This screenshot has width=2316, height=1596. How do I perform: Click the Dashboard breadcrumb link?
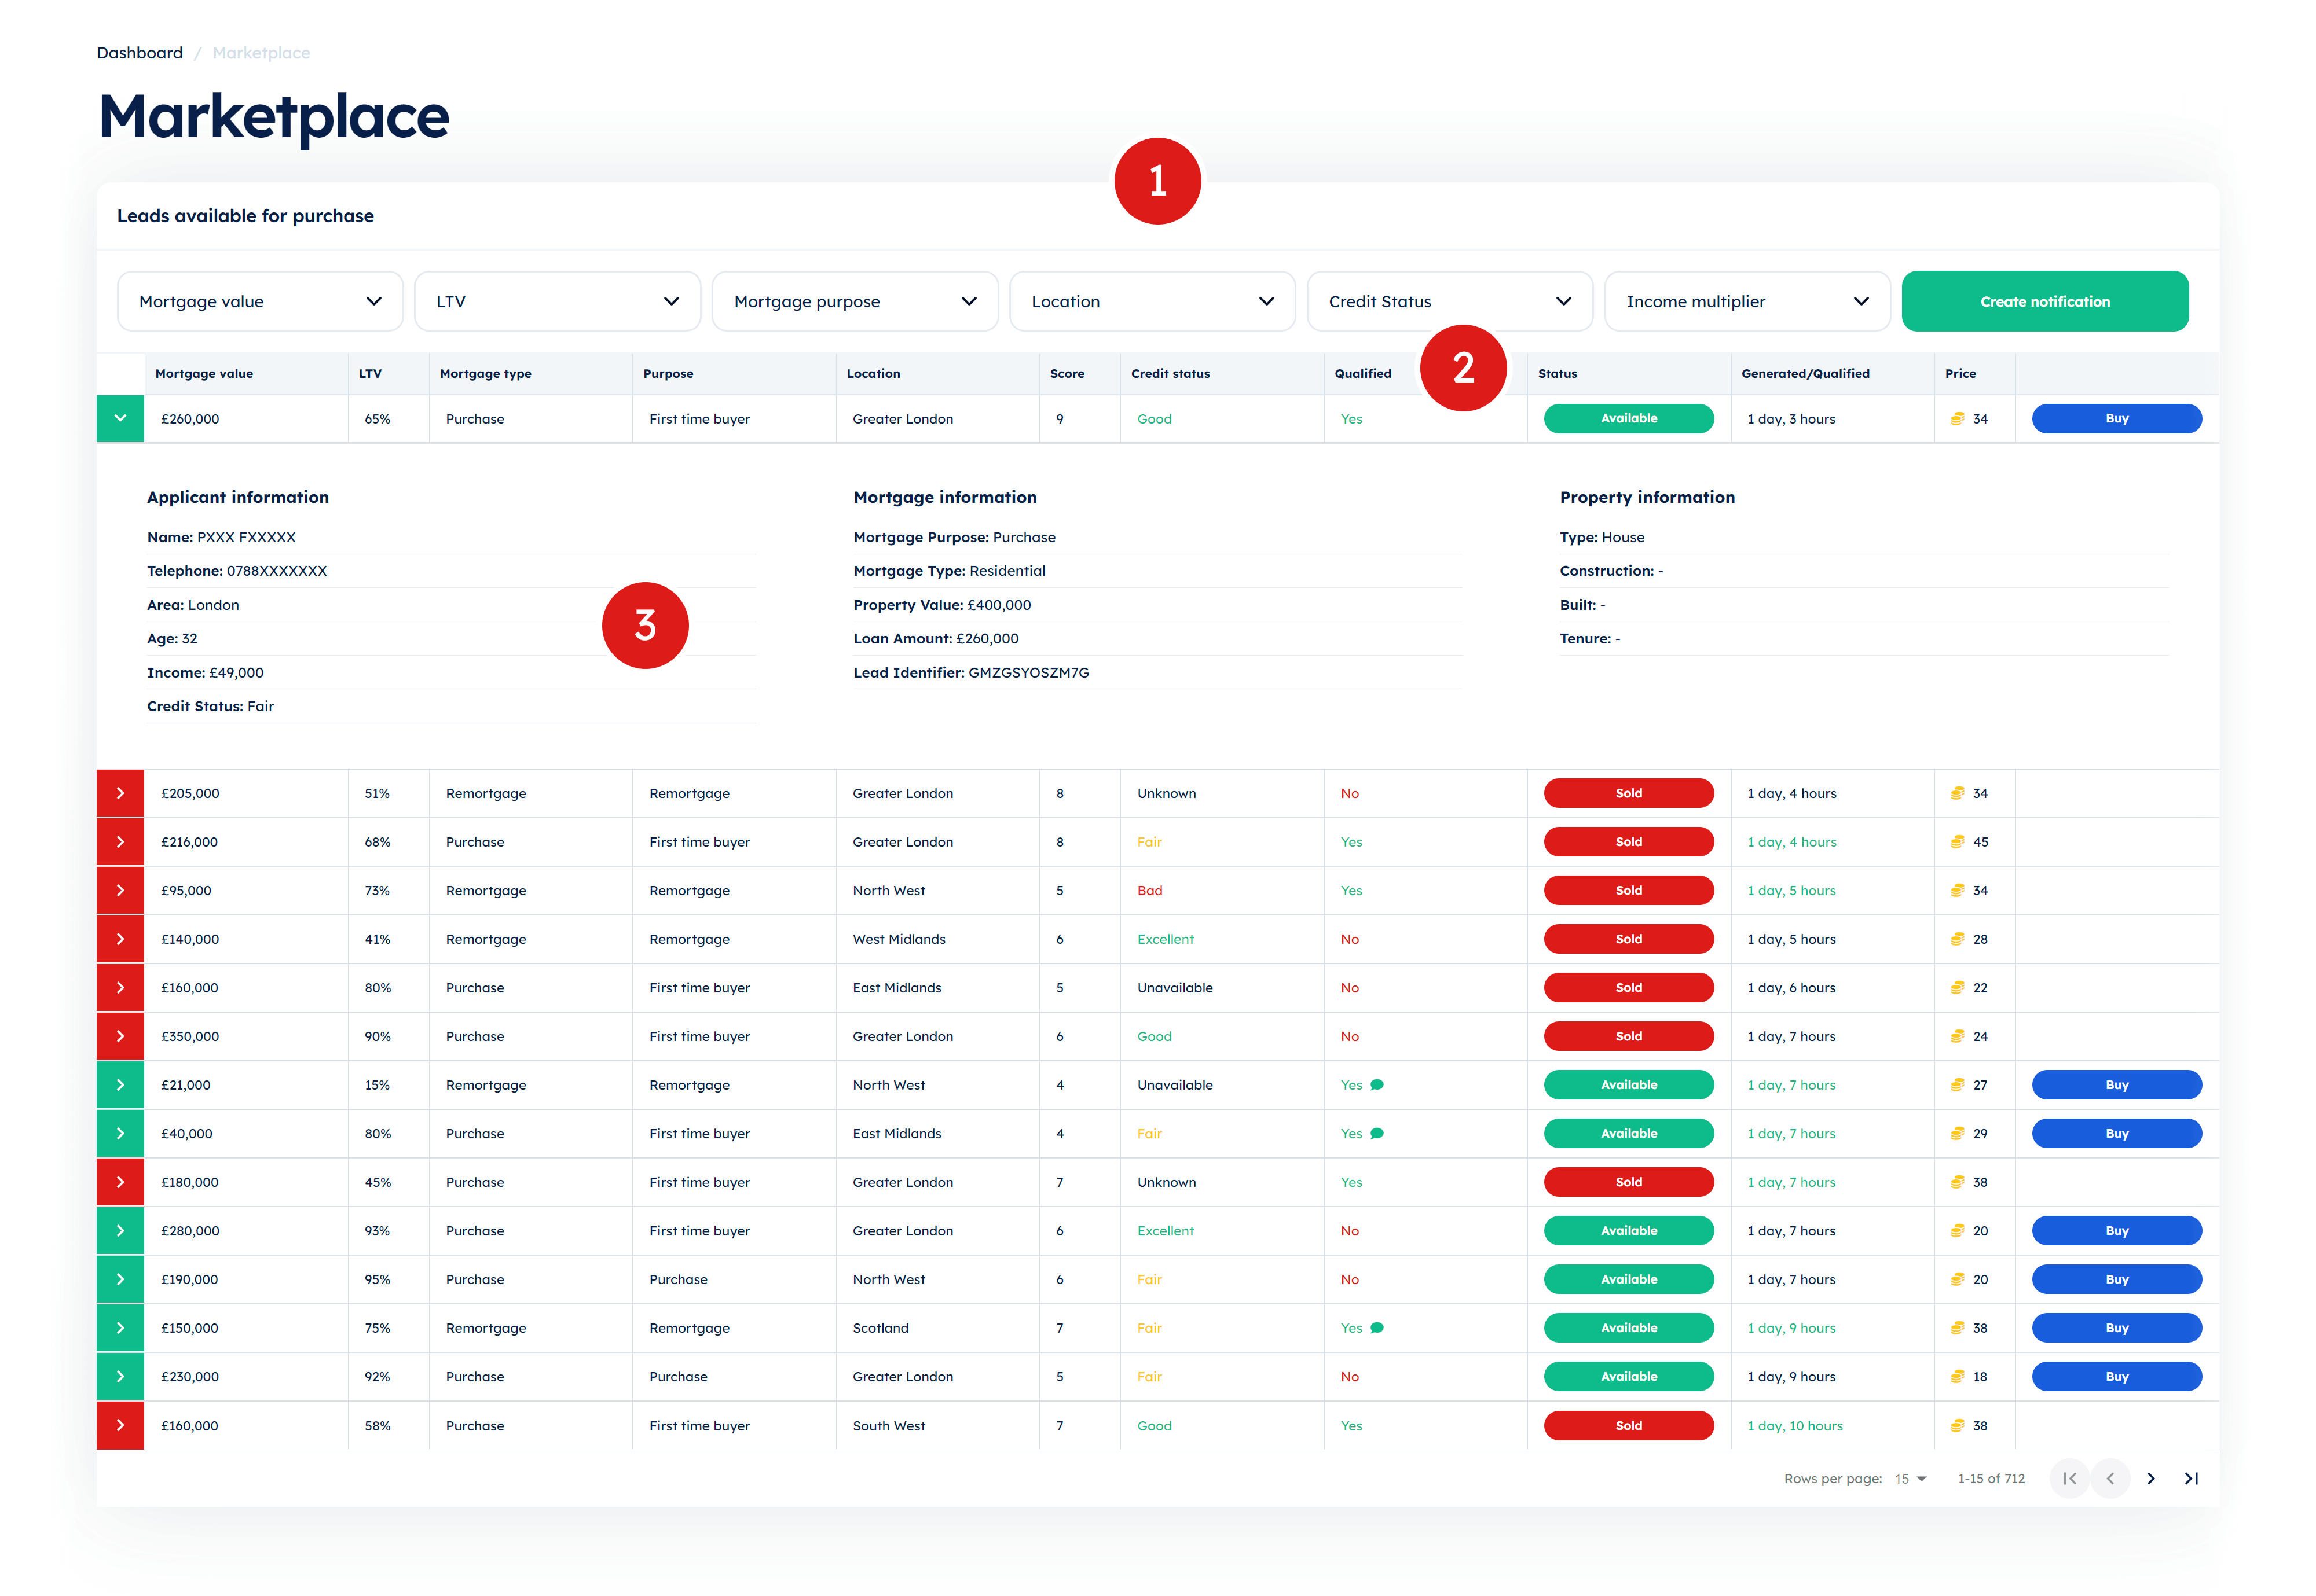140,53
